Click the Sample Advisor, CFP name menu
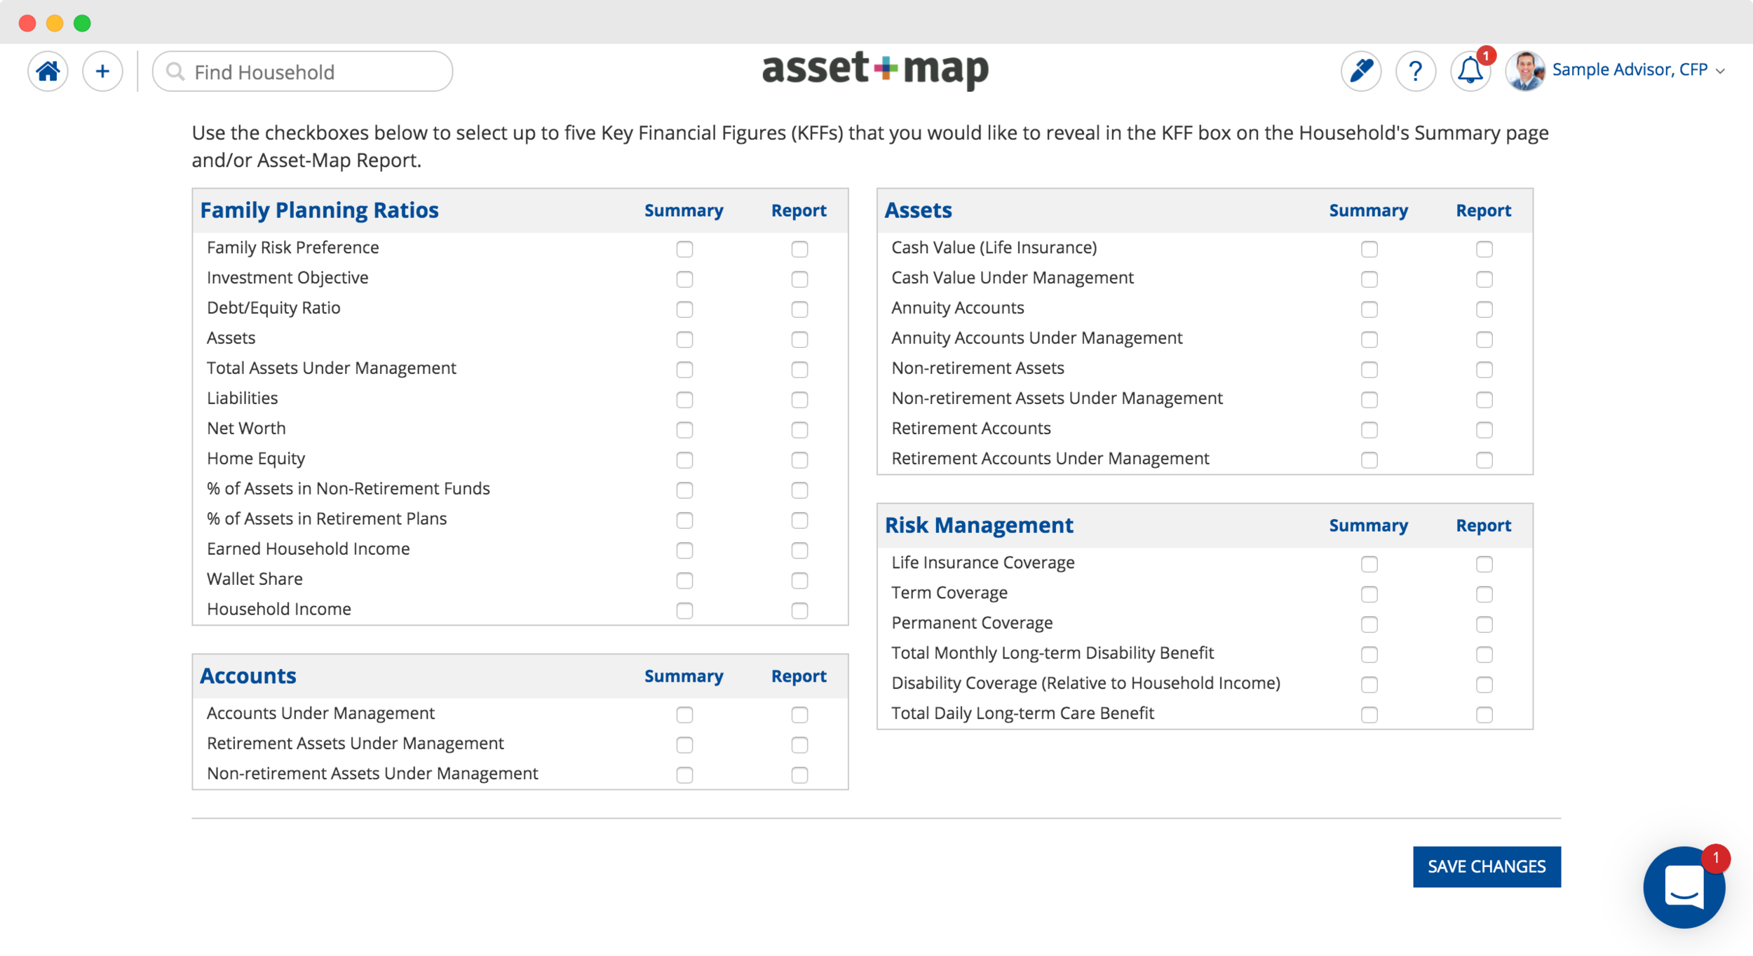1753x956 pixels. point(1630,69)
